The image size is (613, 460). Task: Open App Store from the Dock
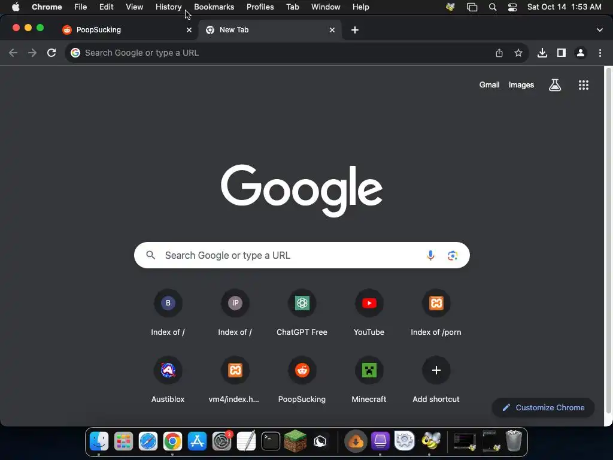pos(197,441)
